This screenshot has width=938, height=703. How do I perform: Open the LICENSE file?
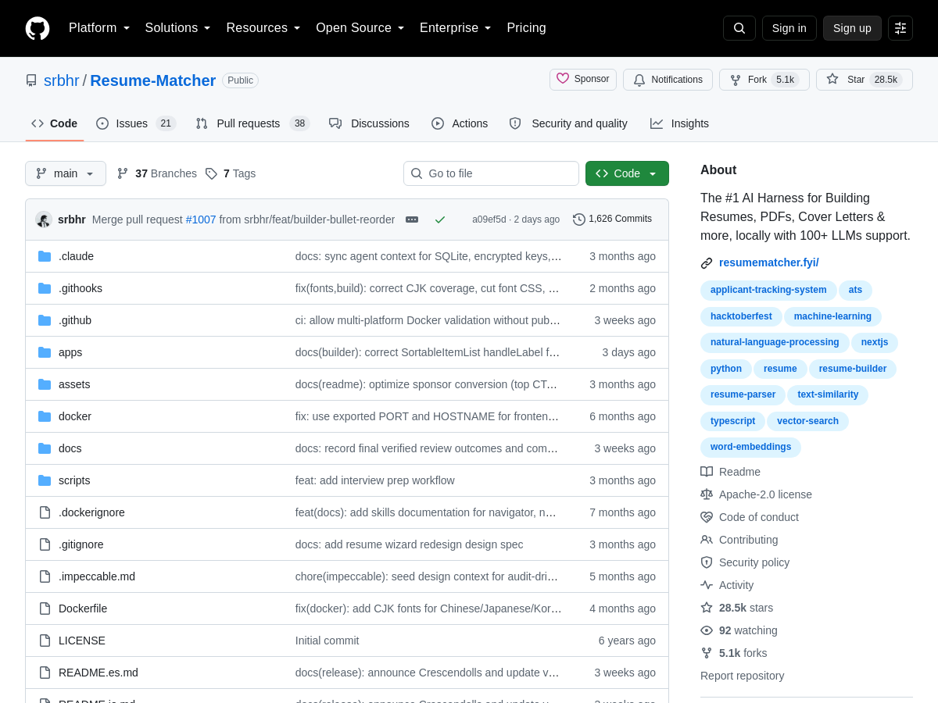coord(82,641)
